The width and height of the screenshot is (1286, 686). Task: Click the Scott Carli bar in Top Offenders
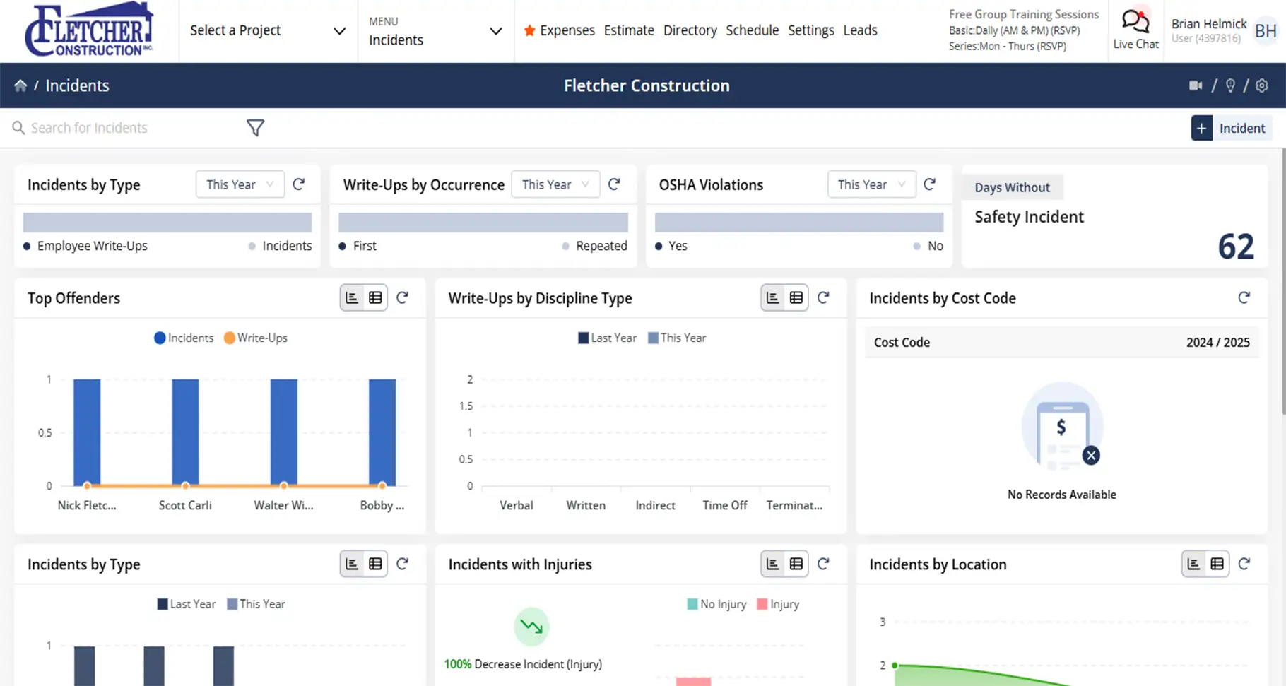tap(185, 432)
